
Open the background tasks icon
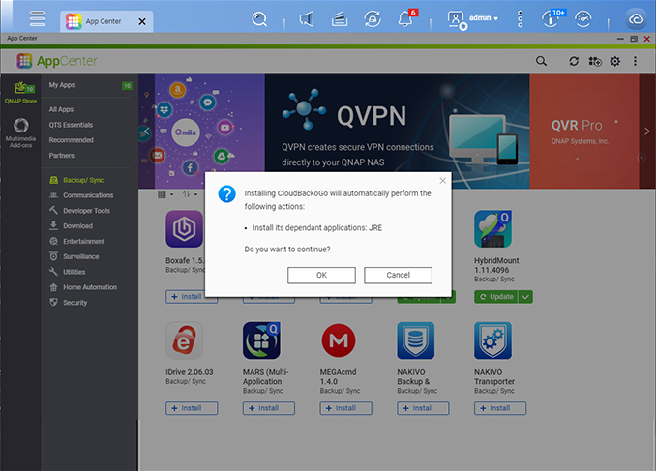point(340,18)
